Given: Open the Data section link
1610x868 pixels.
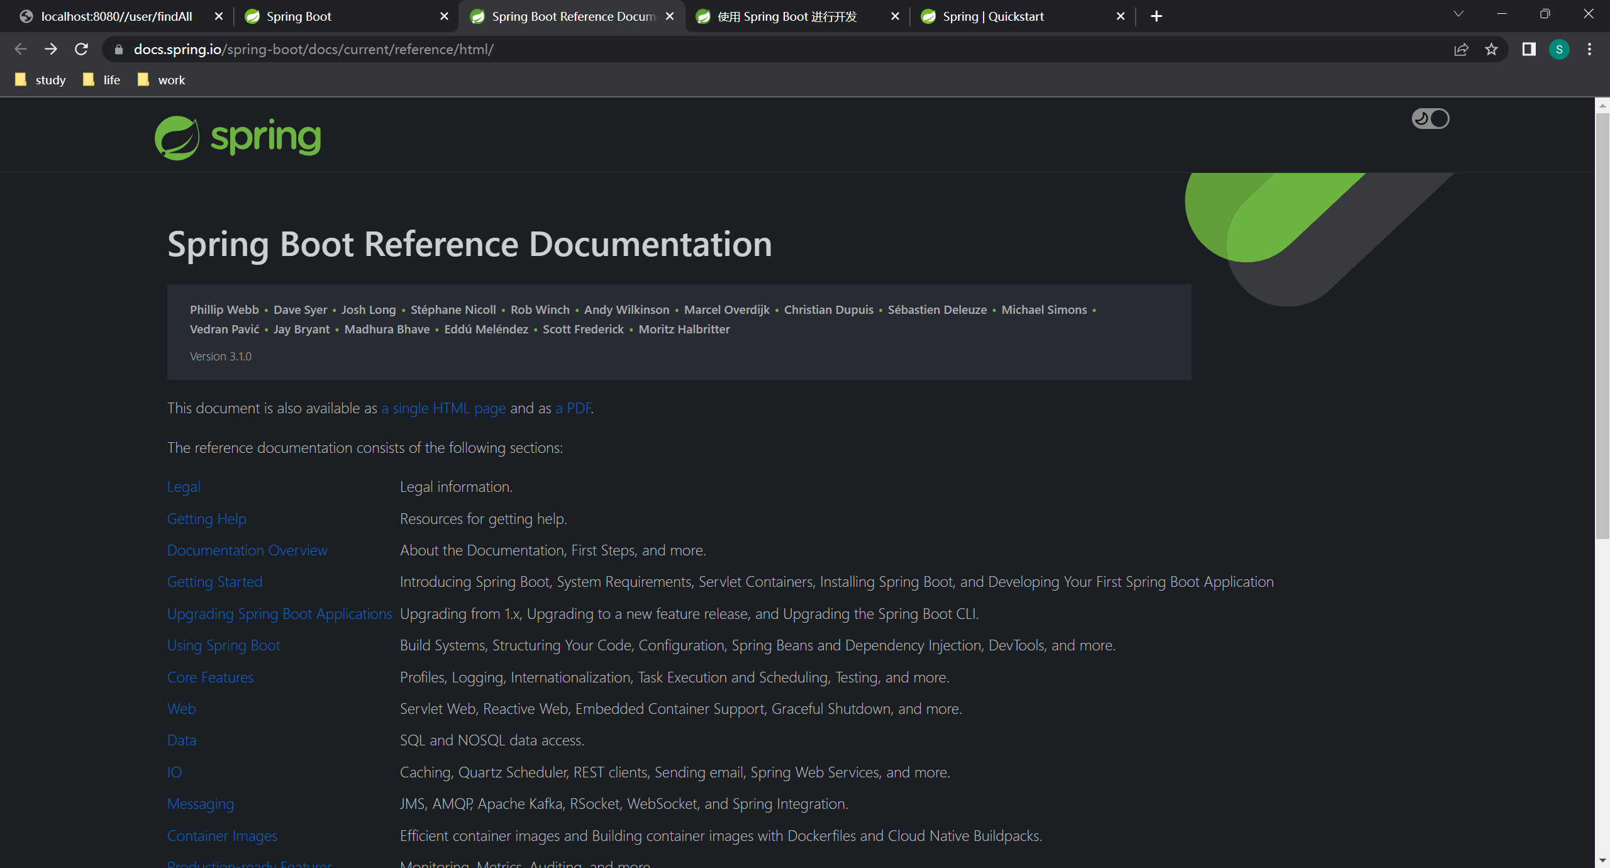Looking at the screenshot, I should point(182,740).
